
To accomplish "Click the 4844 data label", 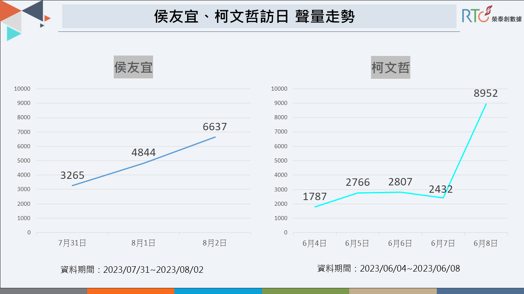I will point(144,153).
